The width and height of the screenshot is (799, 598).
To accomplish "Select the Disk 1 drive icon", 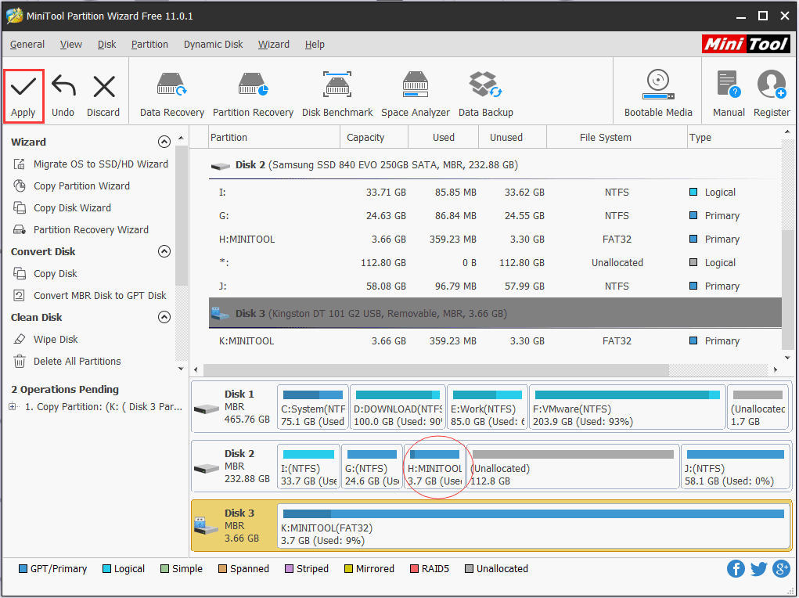I will tap(207, 409).
